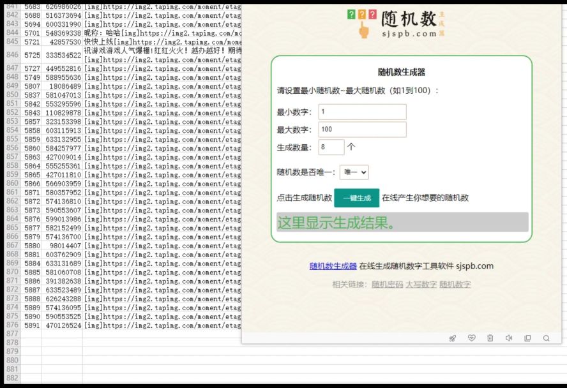The height and width of the screenshot is (388, 567).
Task: Mute sound using the speaker icon
Action: (509, 338)
